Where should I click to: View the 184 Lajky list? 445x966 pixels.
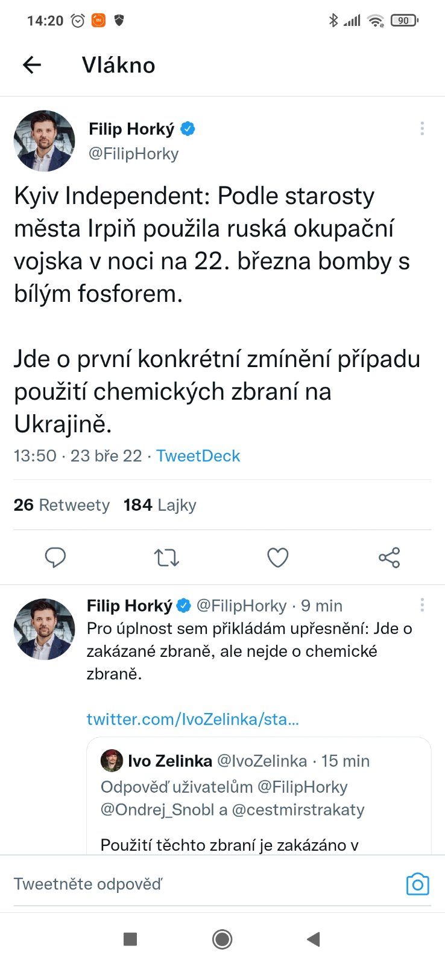[x=160, y=505]
